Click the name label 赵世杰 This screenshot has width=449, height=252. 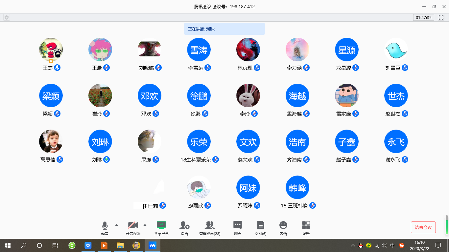click(393, 114)
